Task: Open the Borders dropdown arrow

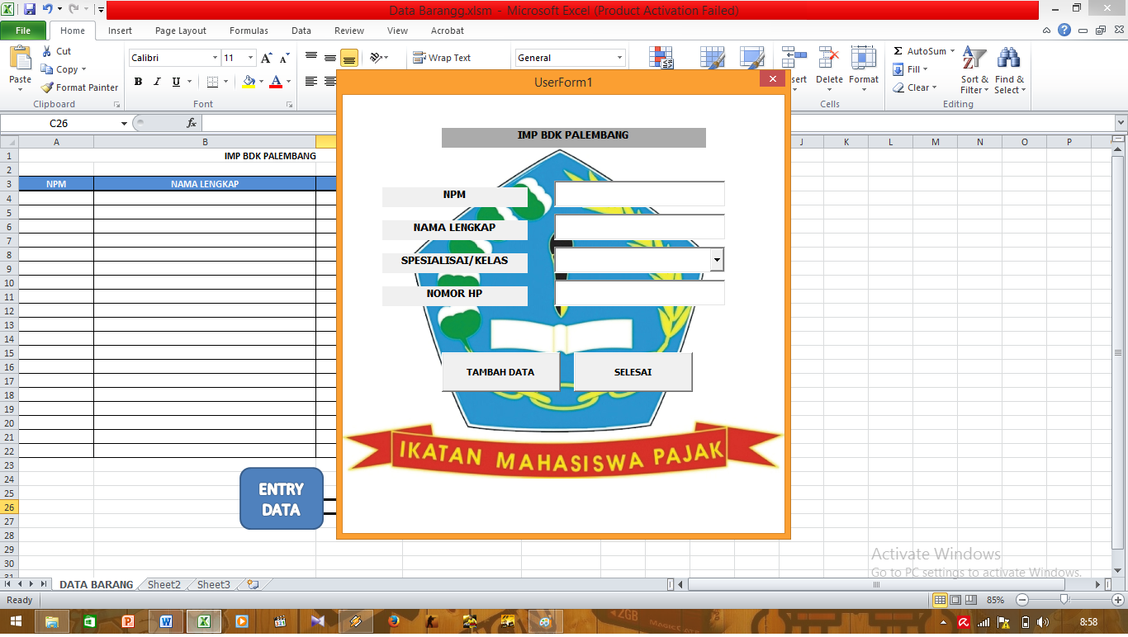Action: pos(226,82)
